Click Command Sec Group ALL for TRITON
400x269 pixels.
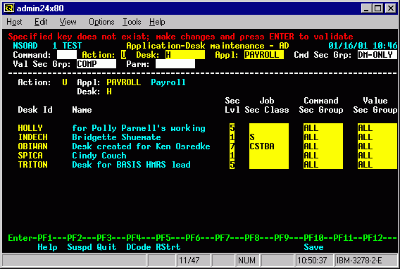323,165
